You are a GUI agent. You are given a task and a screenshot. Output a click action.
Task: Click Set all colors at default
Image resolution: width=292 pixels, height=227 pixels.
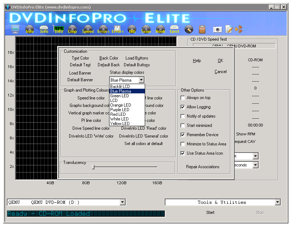pos(143,144)
